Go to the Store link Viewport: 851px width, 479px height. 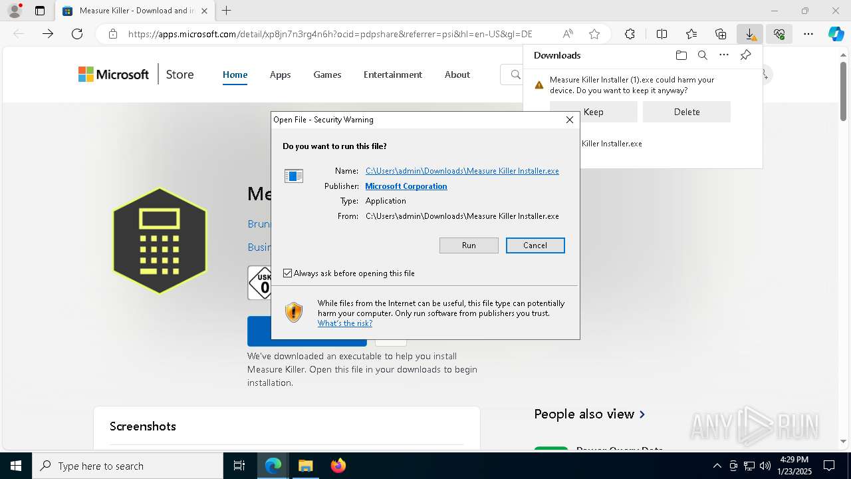(x=180, y=75)
